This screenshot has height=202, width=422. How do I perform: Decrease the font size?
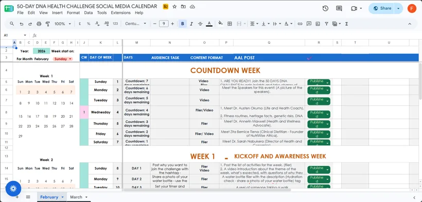tap(155, 24)
